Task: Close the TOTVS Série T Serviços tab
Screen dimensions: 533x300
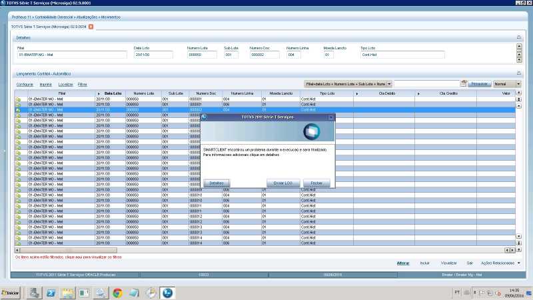Action: pos(91,27)
